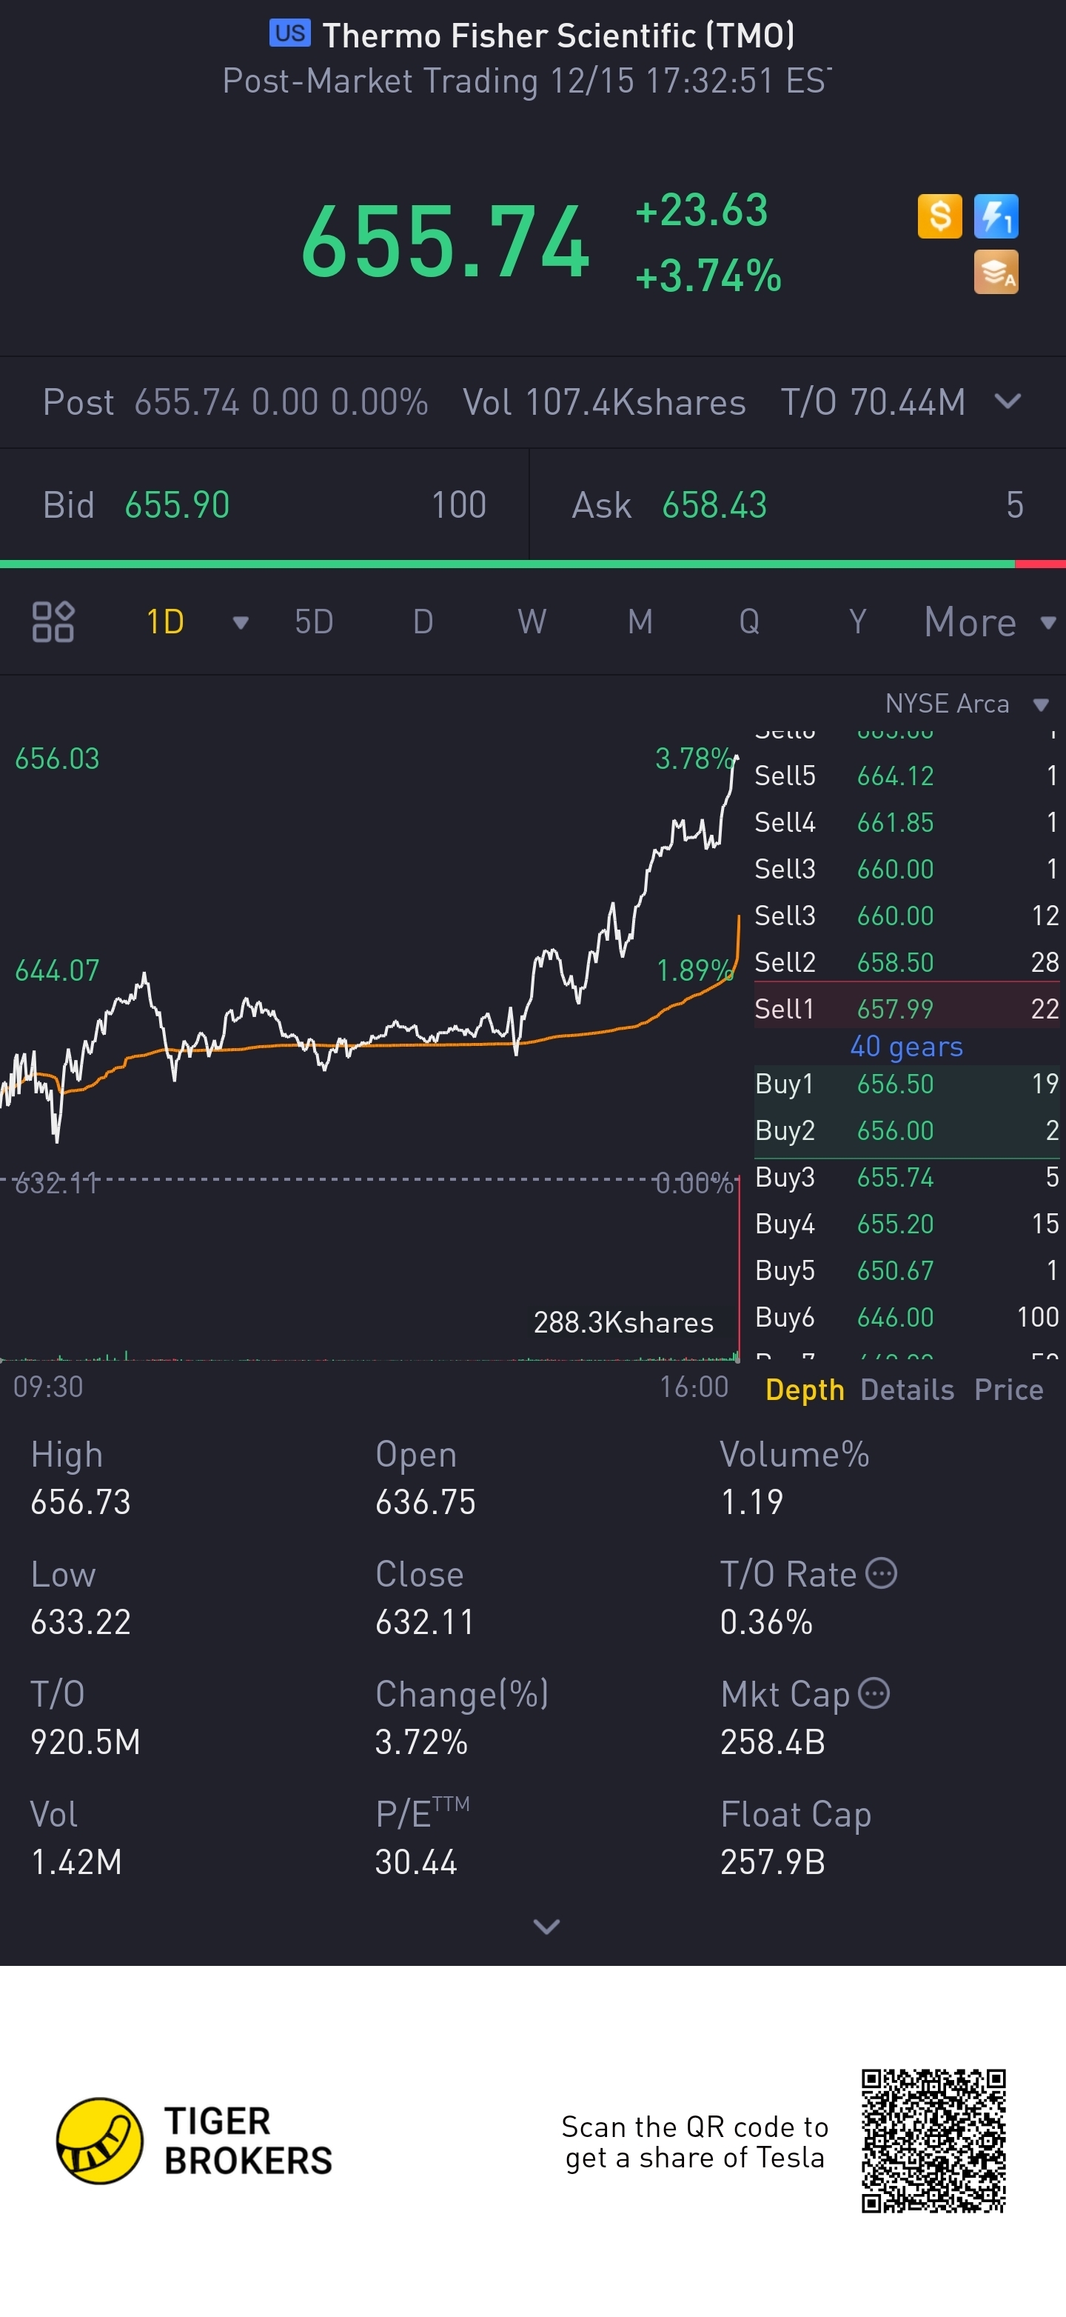Tap the Tiger Brokers logo
This screenshot has width=1066, height=2317.
[194, 2141]
